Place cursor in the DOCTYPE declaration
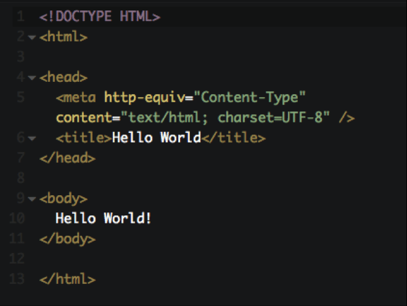 click(100, 17)
